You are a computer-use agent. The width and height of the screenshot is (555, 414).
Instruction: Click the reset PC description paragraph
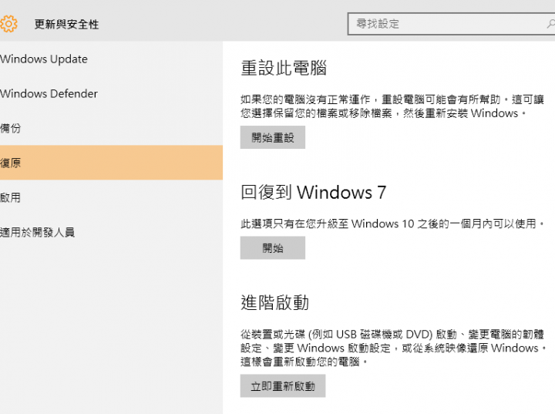[x=392, y=106]
